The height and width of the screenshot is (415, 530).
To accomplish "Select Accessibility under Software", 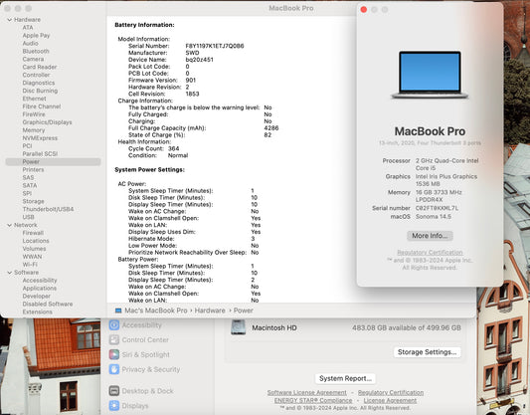I will (40, 280).
